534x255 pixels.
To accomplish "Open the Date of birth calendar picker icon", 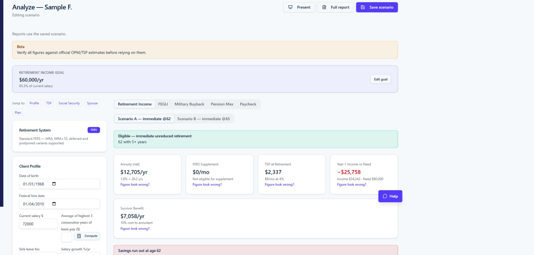I will [x=54, y=184].
